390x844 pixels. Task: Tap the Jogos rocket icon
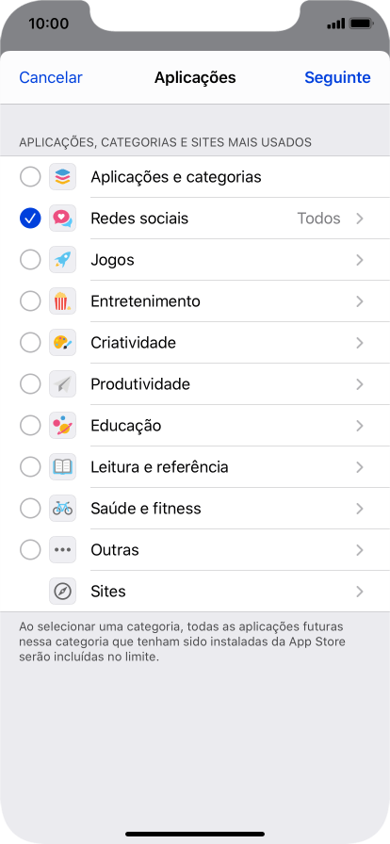pos(62,260)
